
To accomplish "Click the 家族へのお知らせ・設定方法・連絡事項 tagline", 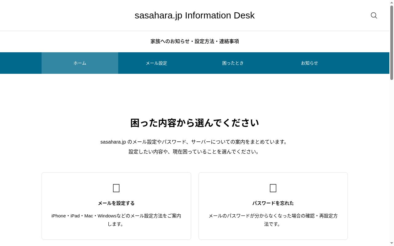I will point(195,41).
